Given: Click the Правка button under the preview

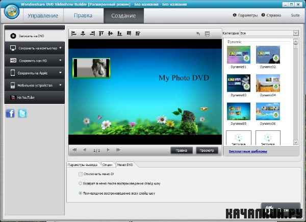Looking at the screenshot, I should click(x=182, y=151).
